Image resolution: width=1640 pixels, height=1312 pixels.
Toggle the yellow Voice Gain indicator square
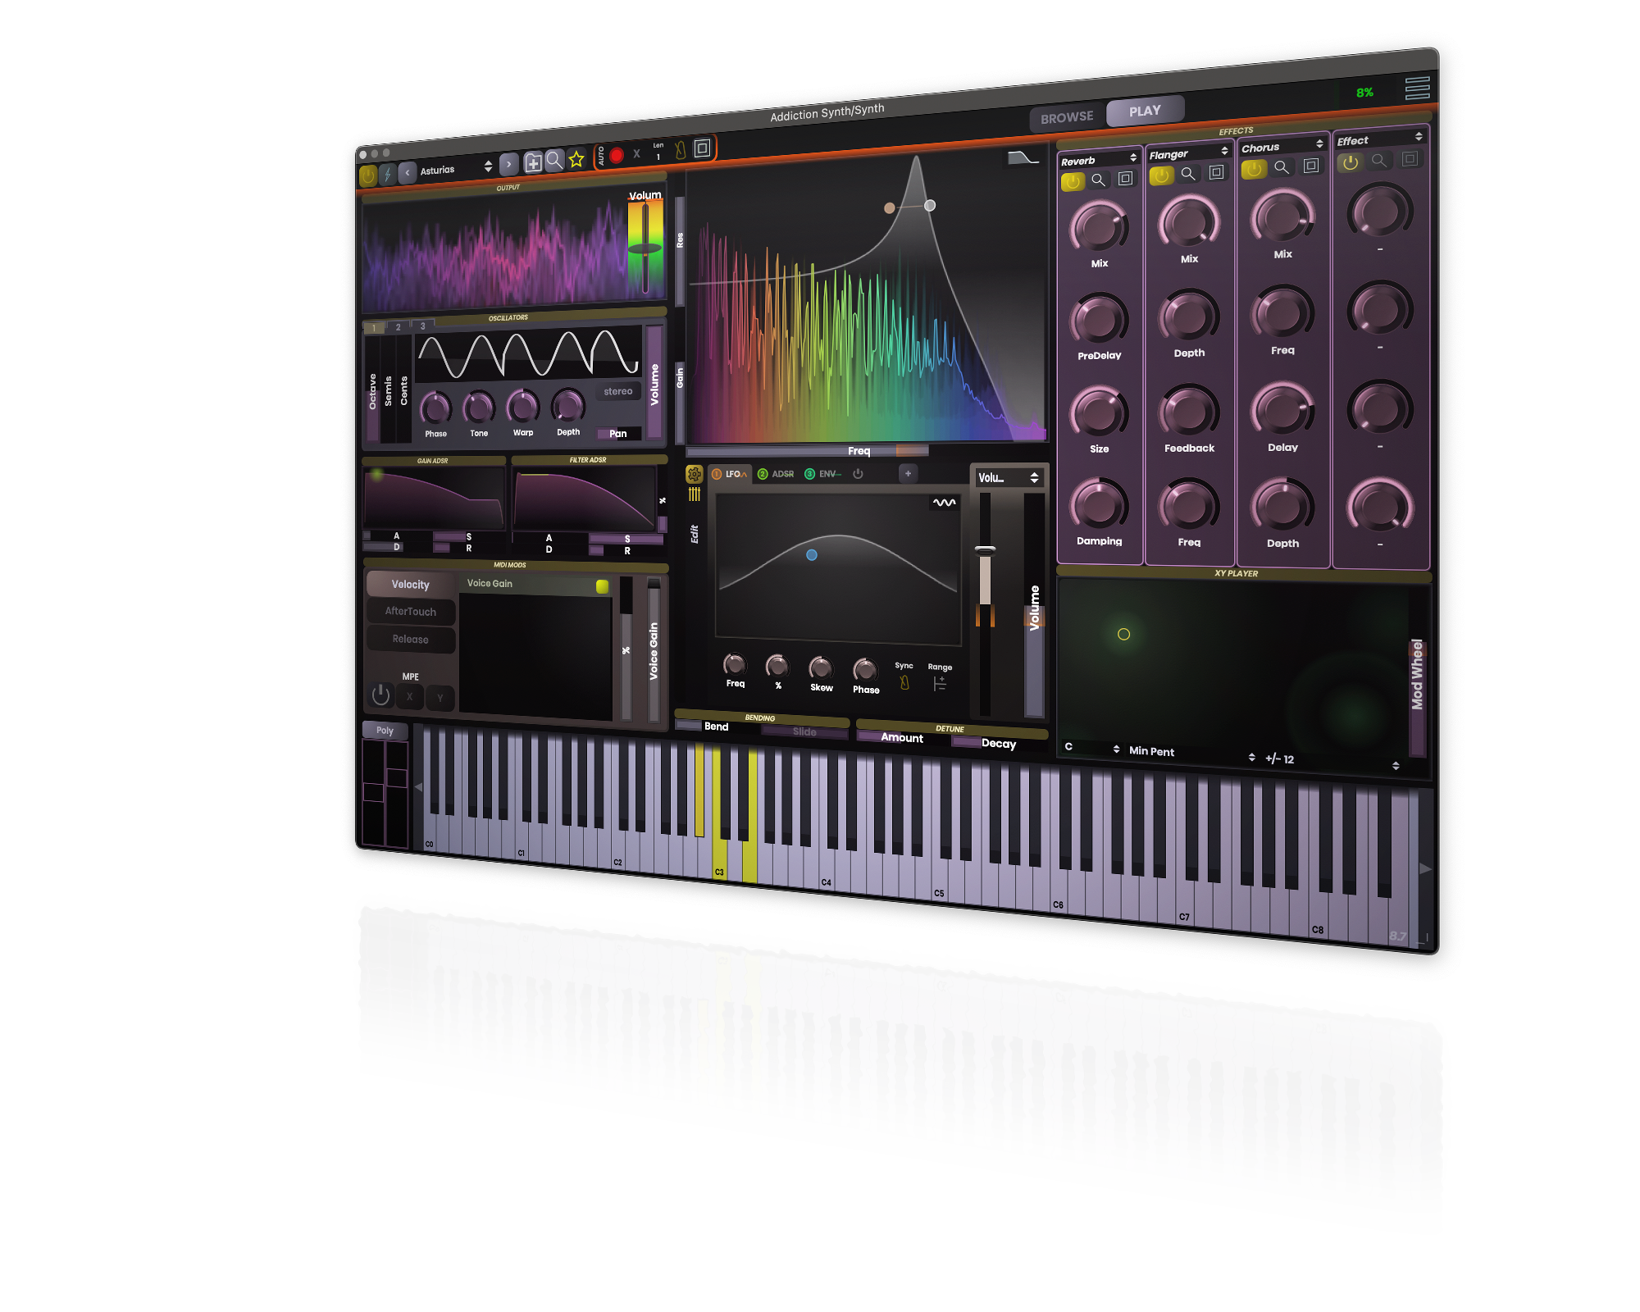[602, 586]
